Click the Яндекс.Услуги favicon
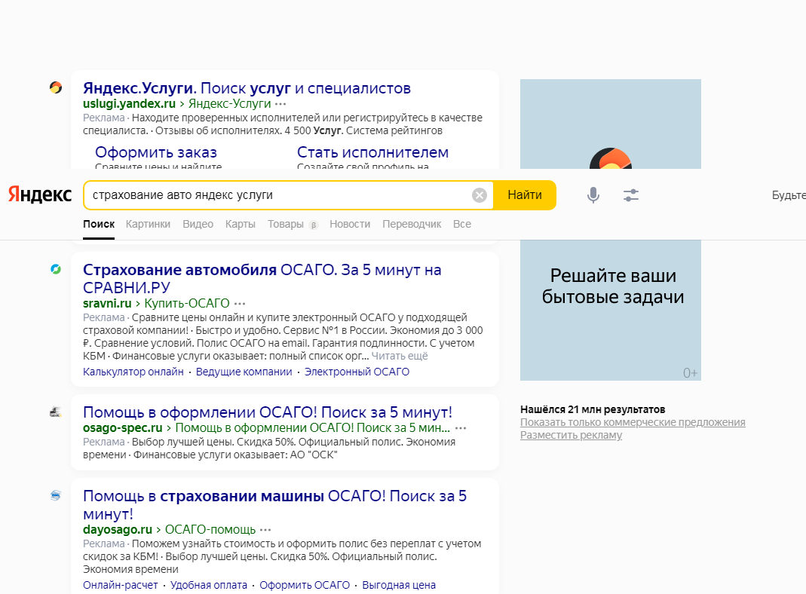 pyautogui.click(x=56, y=88)
